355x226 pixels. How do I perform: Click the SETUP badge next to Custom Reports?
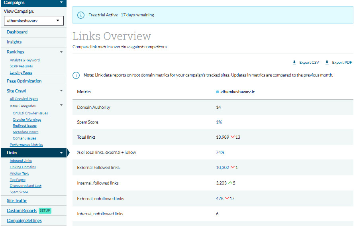coord(45,210)
